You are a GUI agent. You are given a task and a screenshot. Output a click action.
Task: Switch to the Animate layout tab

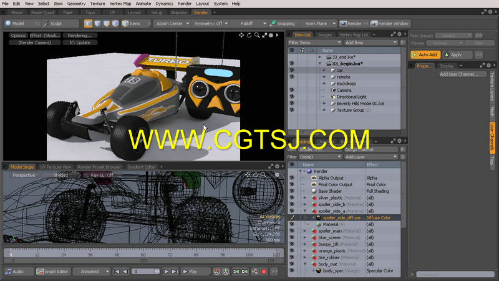179,12
